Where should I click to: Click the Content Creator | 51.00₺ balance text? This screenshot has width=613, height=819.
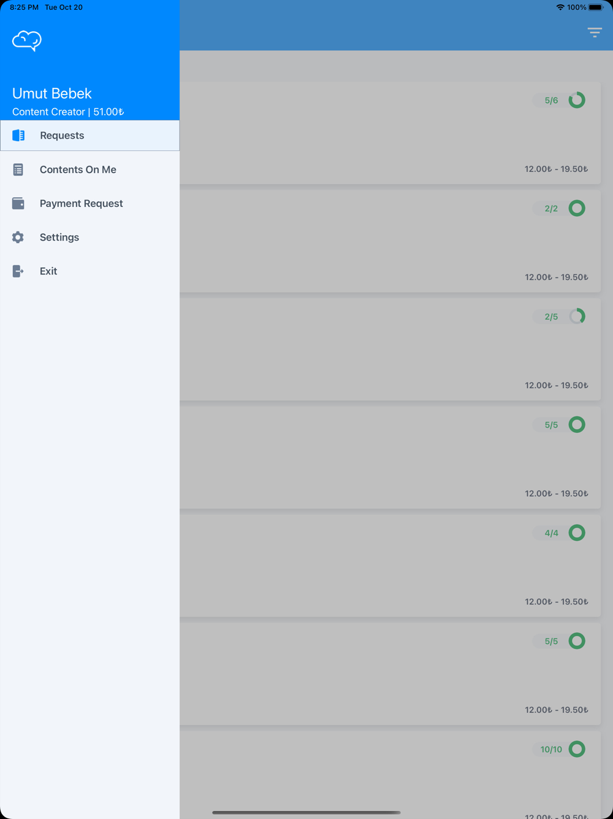pos(68,112)
